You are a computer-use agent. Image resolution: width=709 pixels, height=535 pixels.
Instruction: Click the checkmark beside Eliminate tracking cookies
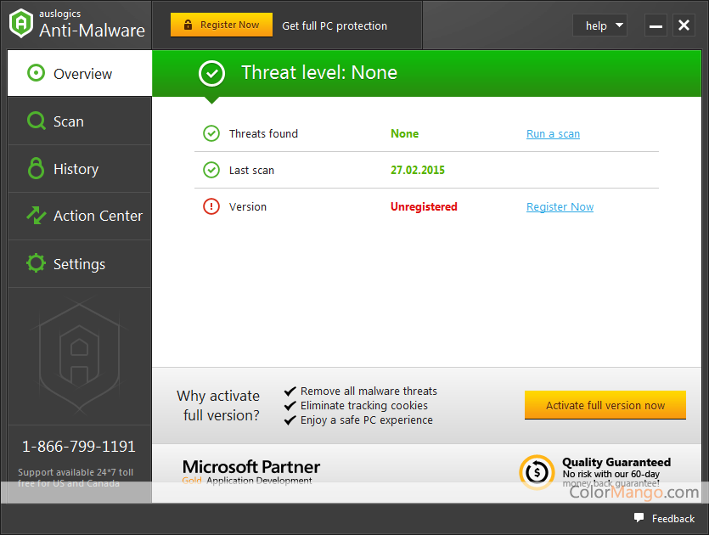(290, 405)
